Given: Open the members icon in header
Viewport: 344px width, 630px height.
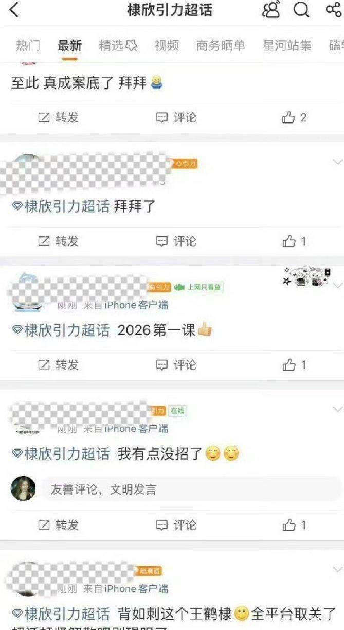Looking at the screenshot, I should (x=271, y=9).
